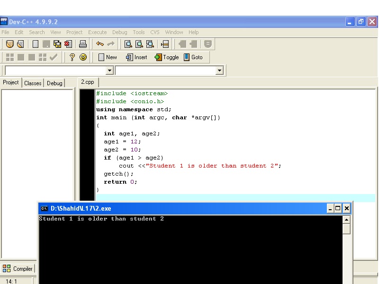Open the right function list dropdown arrow
Viewport: 379px width, 284px height.
[219, 71]
